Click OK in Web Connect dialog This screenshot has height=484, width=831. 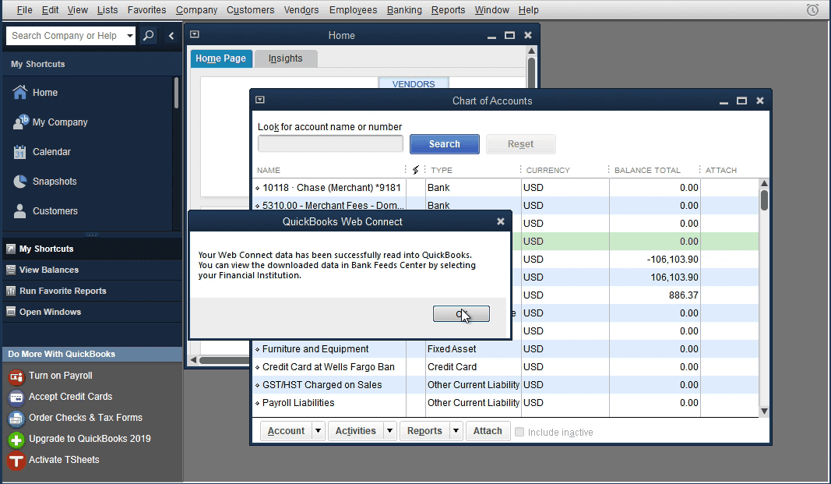[461, 314]
